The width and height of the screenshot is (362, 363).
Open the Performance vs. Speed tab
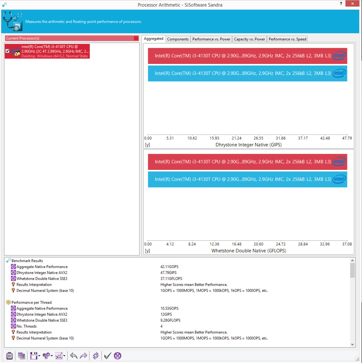(287, 39)
